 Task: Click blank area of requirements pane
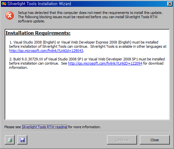(x=87, y=94)
